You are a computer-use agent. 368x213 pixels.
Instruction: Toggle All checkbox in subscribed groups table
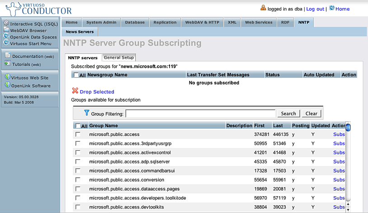coord(76,75)
